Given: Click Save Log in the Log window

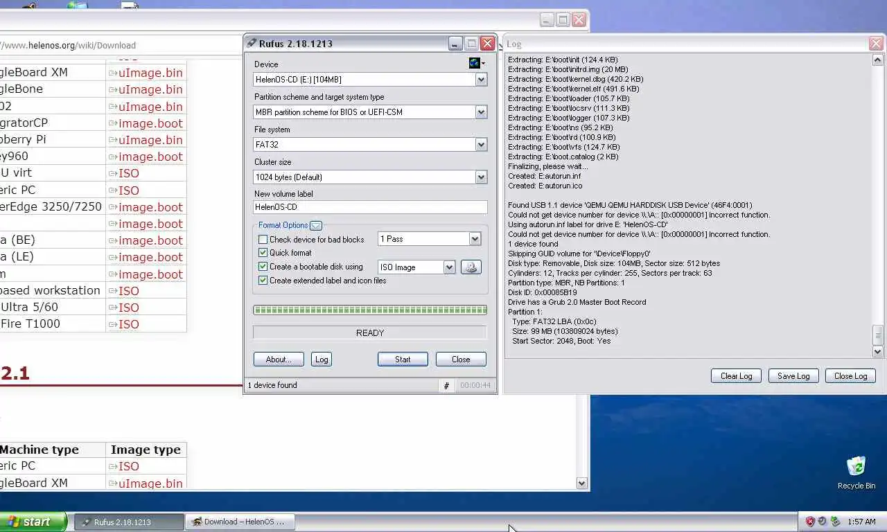Looking at the screenshot, I should 793,376.
